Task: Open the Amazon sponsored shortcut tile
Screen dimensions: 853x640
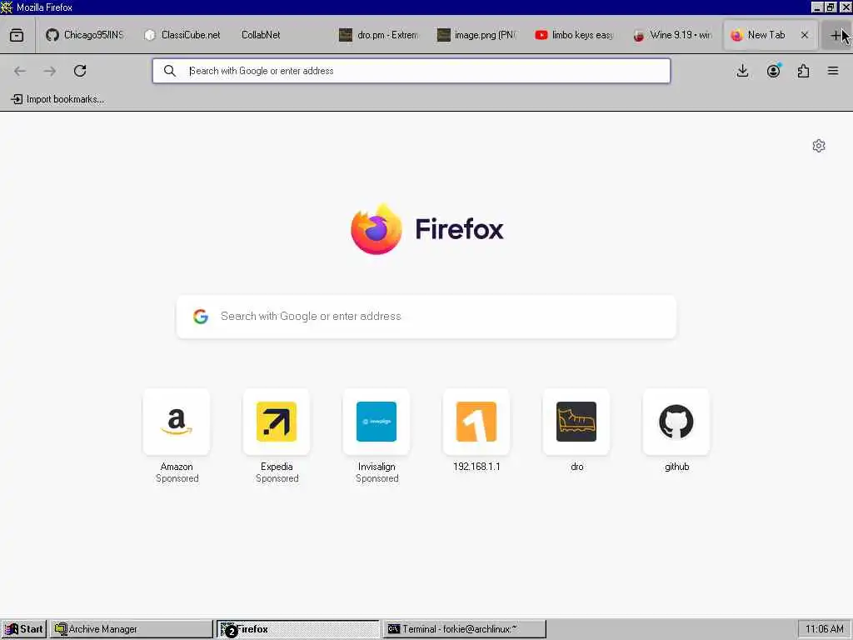Action: pos(177,422)
